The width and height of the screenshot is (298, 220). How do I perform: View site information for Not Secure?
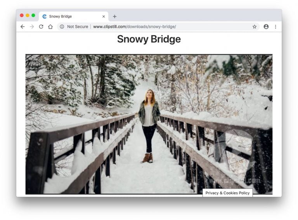(62, 27)
